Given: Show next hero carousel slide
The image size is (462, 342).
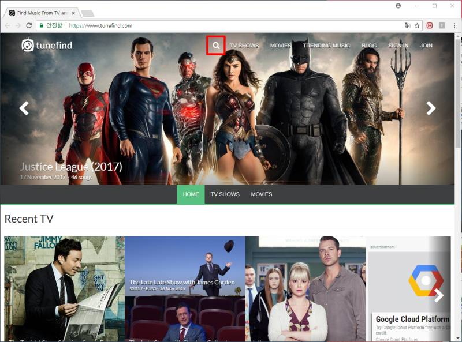Looking at the screenshot, I should [x=431, y=108].
